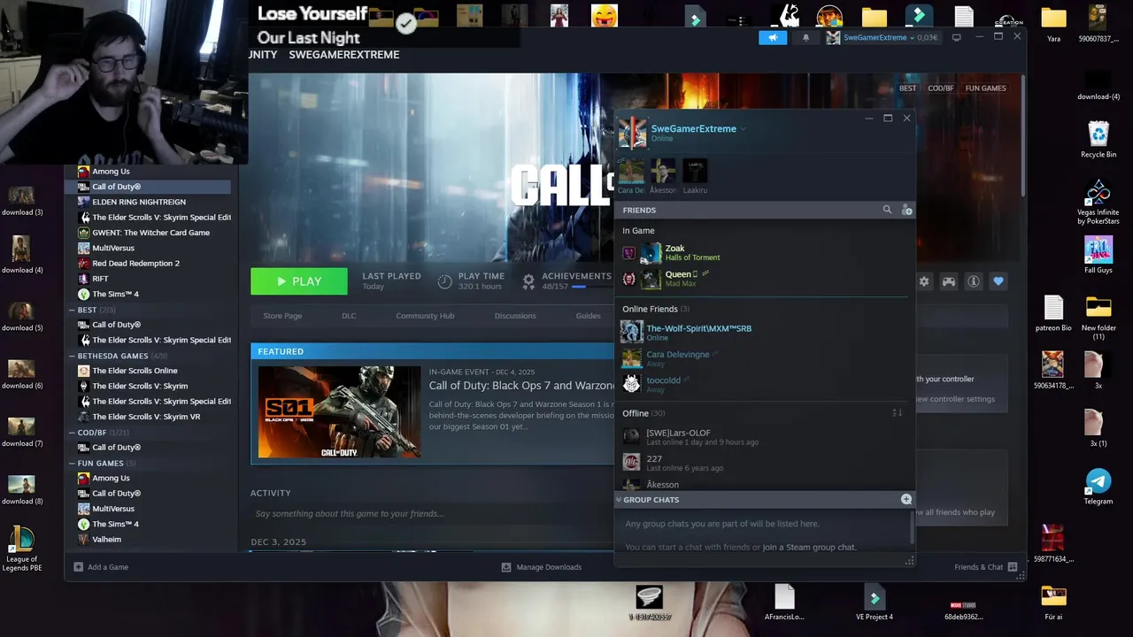Open the Für ai folder on desktop

point(1053,602)
